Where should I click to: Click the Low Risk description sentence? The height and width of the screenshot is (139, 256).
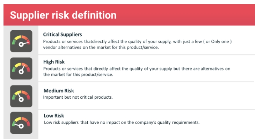pyautogui.click(x=122, y=122)
